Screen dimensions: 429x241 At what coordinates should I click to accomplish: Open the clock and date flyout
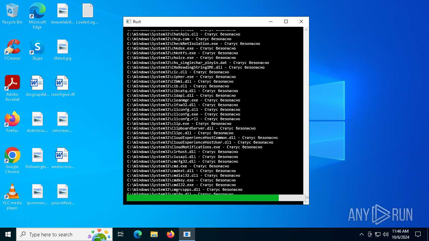pos(401,234)
